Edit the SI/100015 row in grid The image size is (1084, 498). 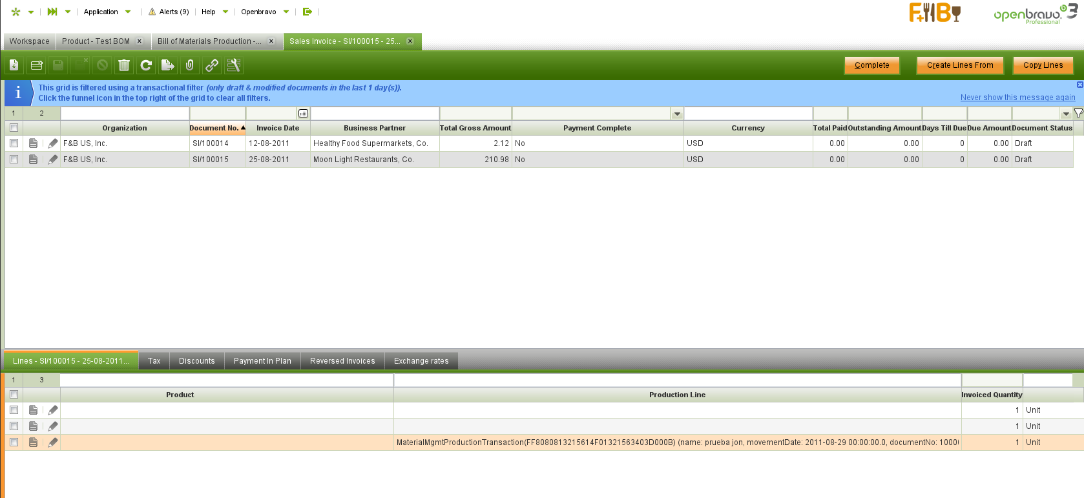tap(53, 160)
